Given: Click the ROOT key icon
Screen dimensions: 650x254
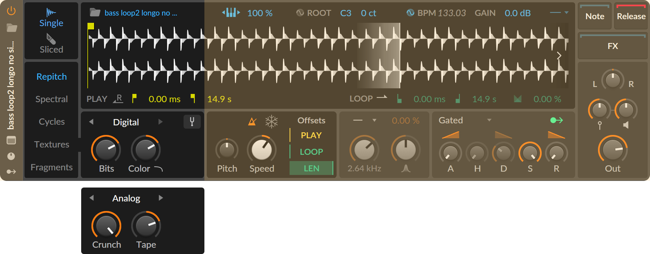Looking at the screenshot, I should point(300,13).
